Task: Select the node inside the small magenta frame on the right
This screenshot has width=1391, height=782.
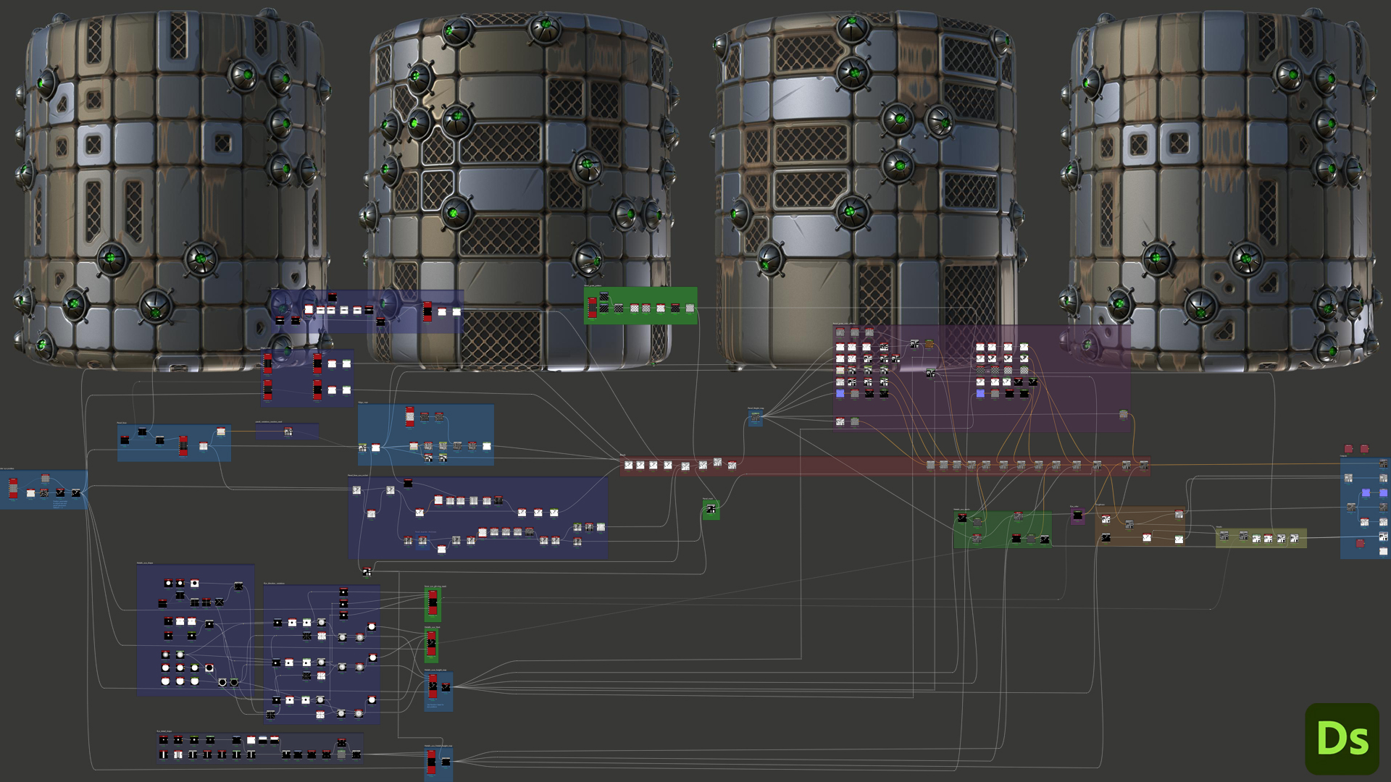Action: point(1077,516)
